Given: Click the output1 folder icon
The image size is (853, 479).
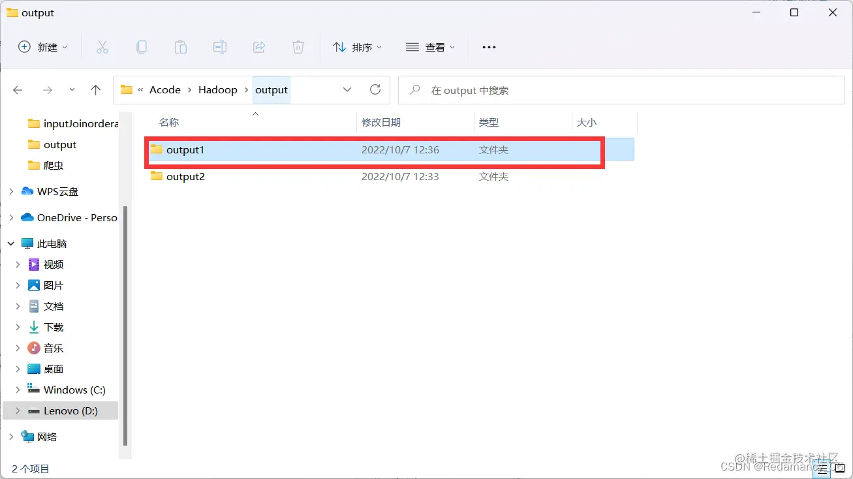Looking at the screenshot, I should tap(157, 149).
